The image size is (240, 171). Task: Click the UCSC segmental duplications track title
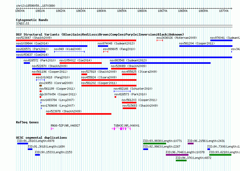[x=42, y=138]
